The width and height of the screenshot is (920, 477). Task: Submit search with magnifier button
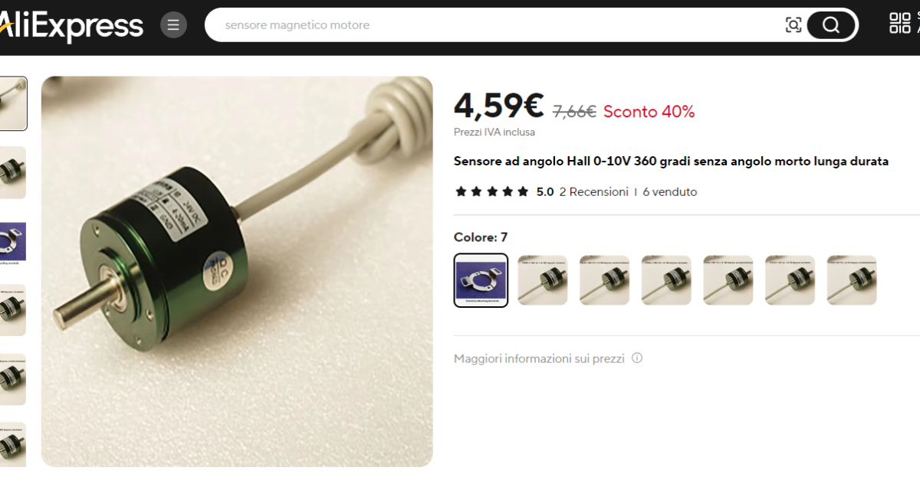831,25
